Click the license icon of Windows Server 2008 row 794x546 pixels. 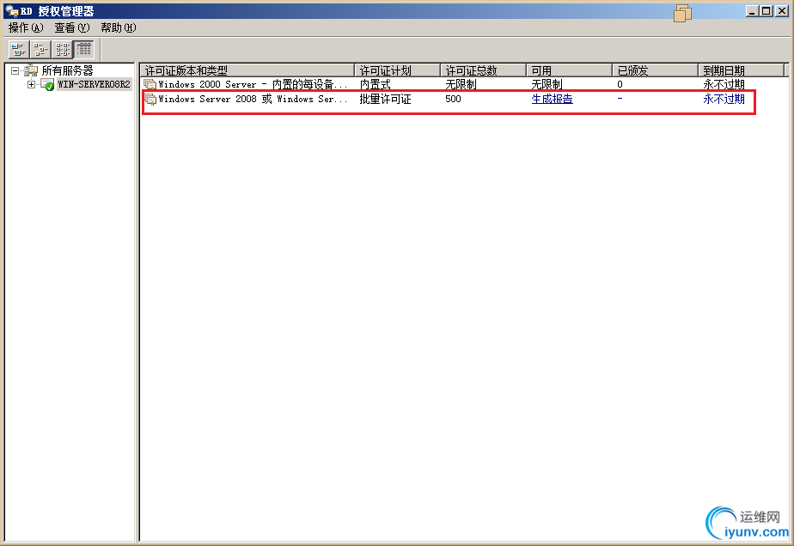pyautogui.click(x=150, y=100)
